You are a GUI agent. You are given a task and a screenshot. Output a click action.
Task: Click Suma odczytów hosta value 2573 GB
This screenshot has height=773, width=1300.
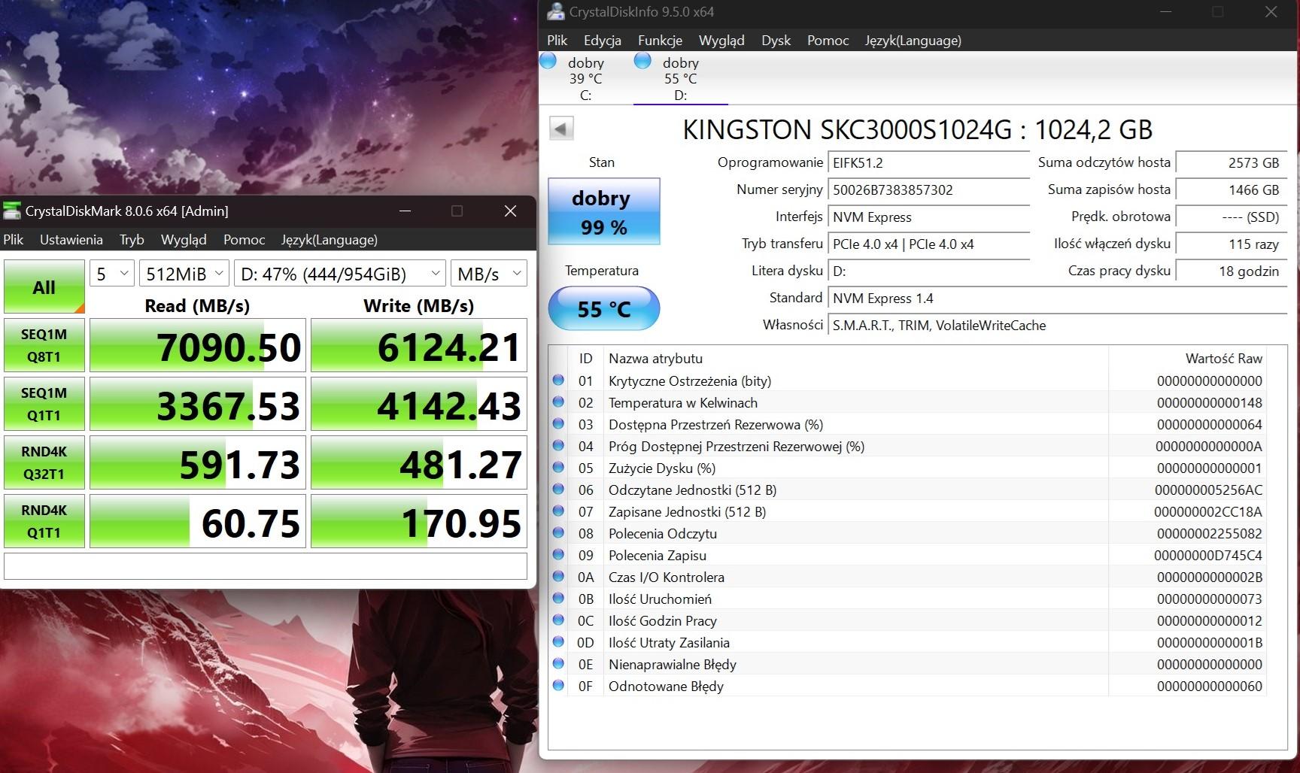point(1232,163)
